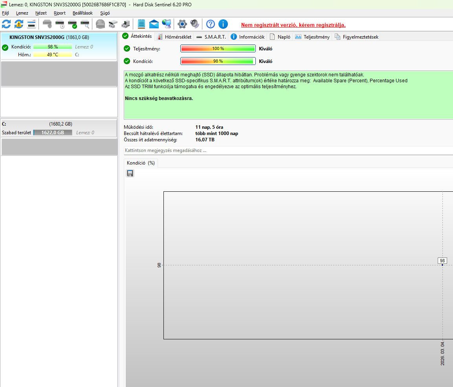Select the KINGSTON SNV3S2000G disk entry
This screenshot has width=453, height=387.
tap(59, 46)
